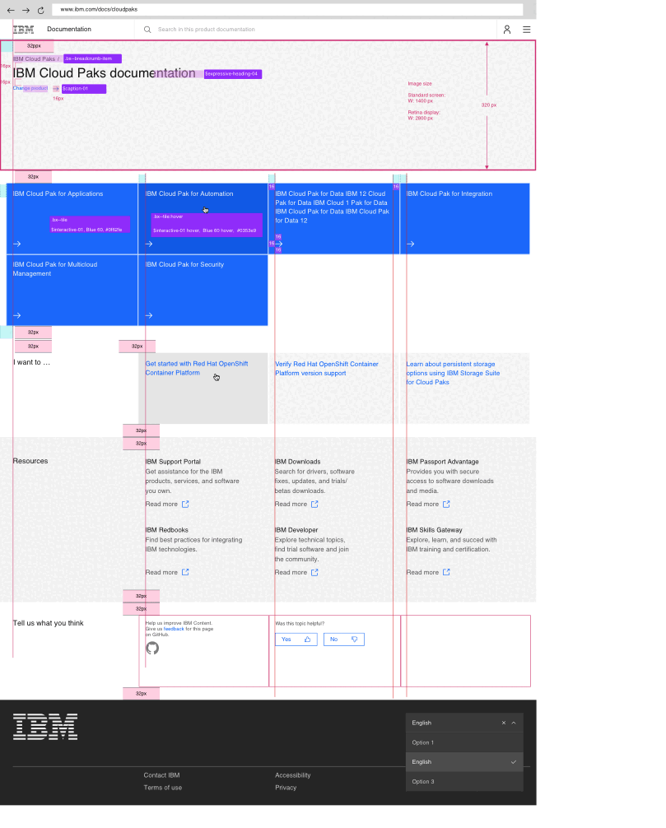
Task: Open the hamburger menu icon
Action: click(x=527, y=30)
